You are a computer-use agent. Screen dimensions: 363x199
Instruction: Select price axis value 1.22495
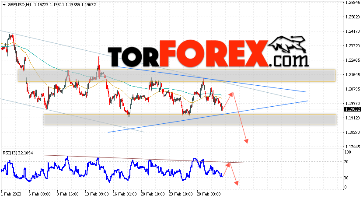pos(353,60)
